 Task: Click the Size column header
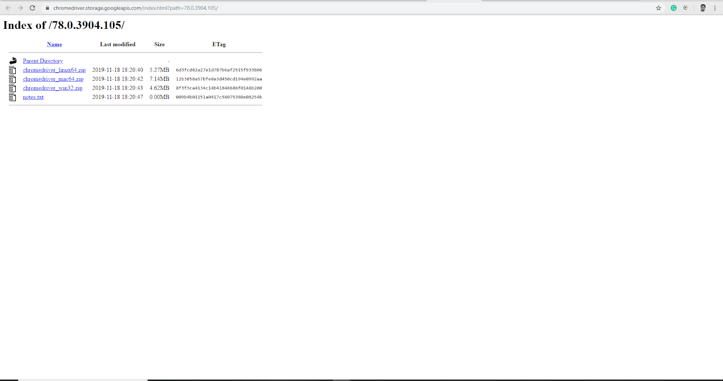tap(160, 44)
